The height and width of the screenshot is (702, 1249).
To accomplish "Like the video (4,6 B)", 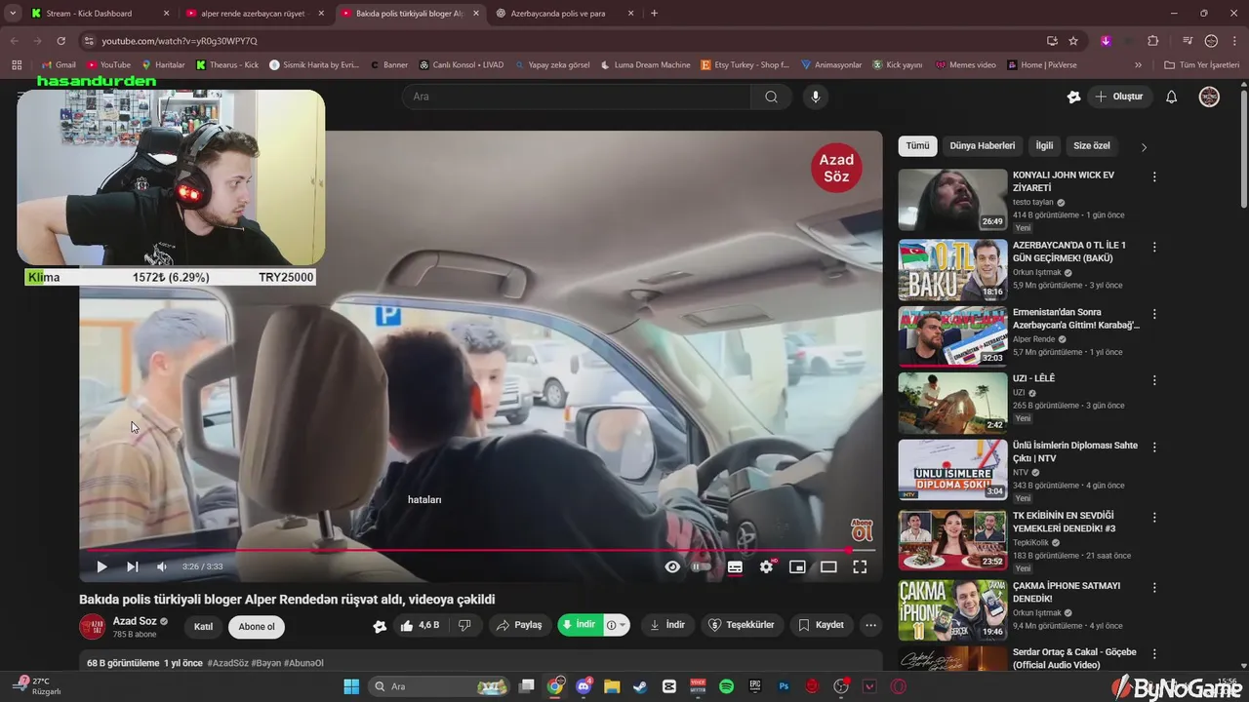I will pos(420,625).
